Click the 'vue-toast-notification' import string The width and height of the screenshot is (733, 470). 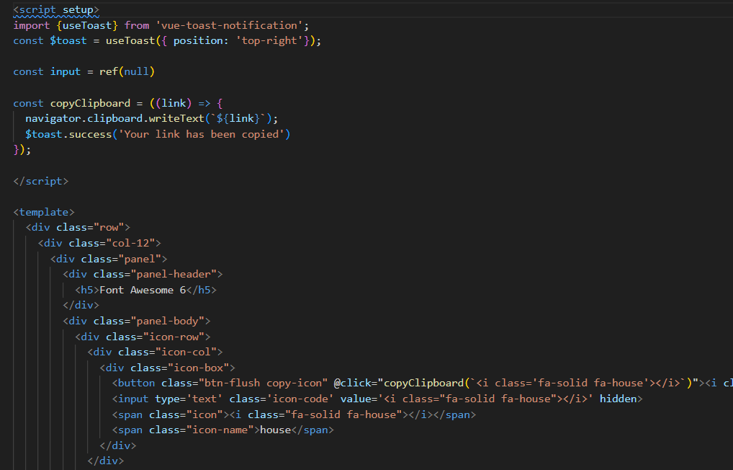230,25
